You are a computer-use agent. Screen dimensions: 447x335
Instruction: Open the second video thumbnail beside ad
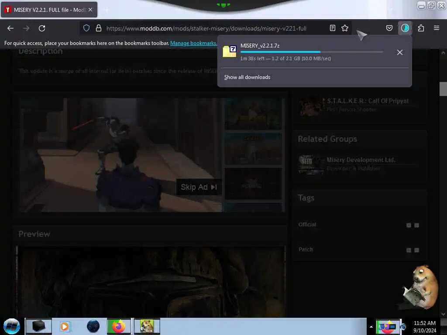[x=253, y=149]
